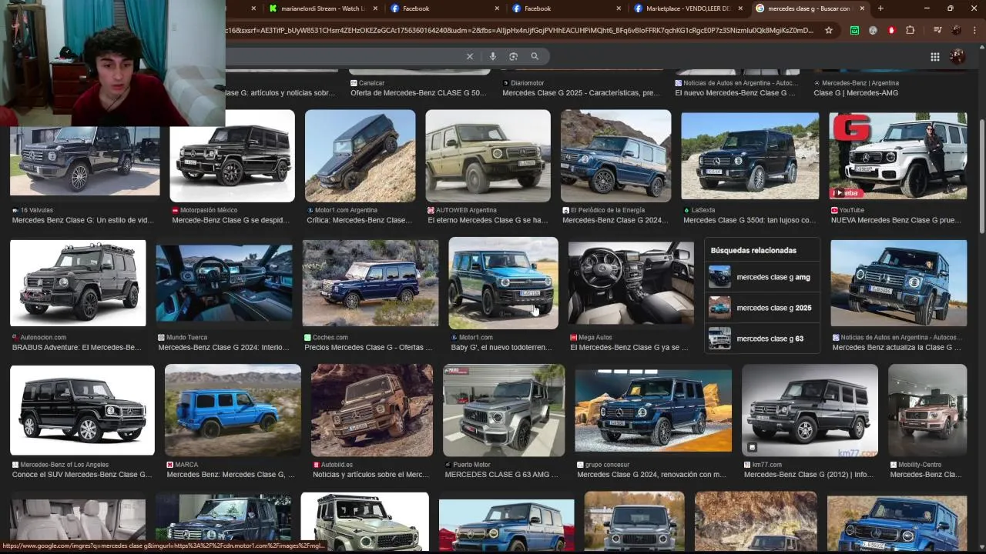Click the magnifier search submit icon
The width and height of the screenshot is (986, 554).
[535, 56]
